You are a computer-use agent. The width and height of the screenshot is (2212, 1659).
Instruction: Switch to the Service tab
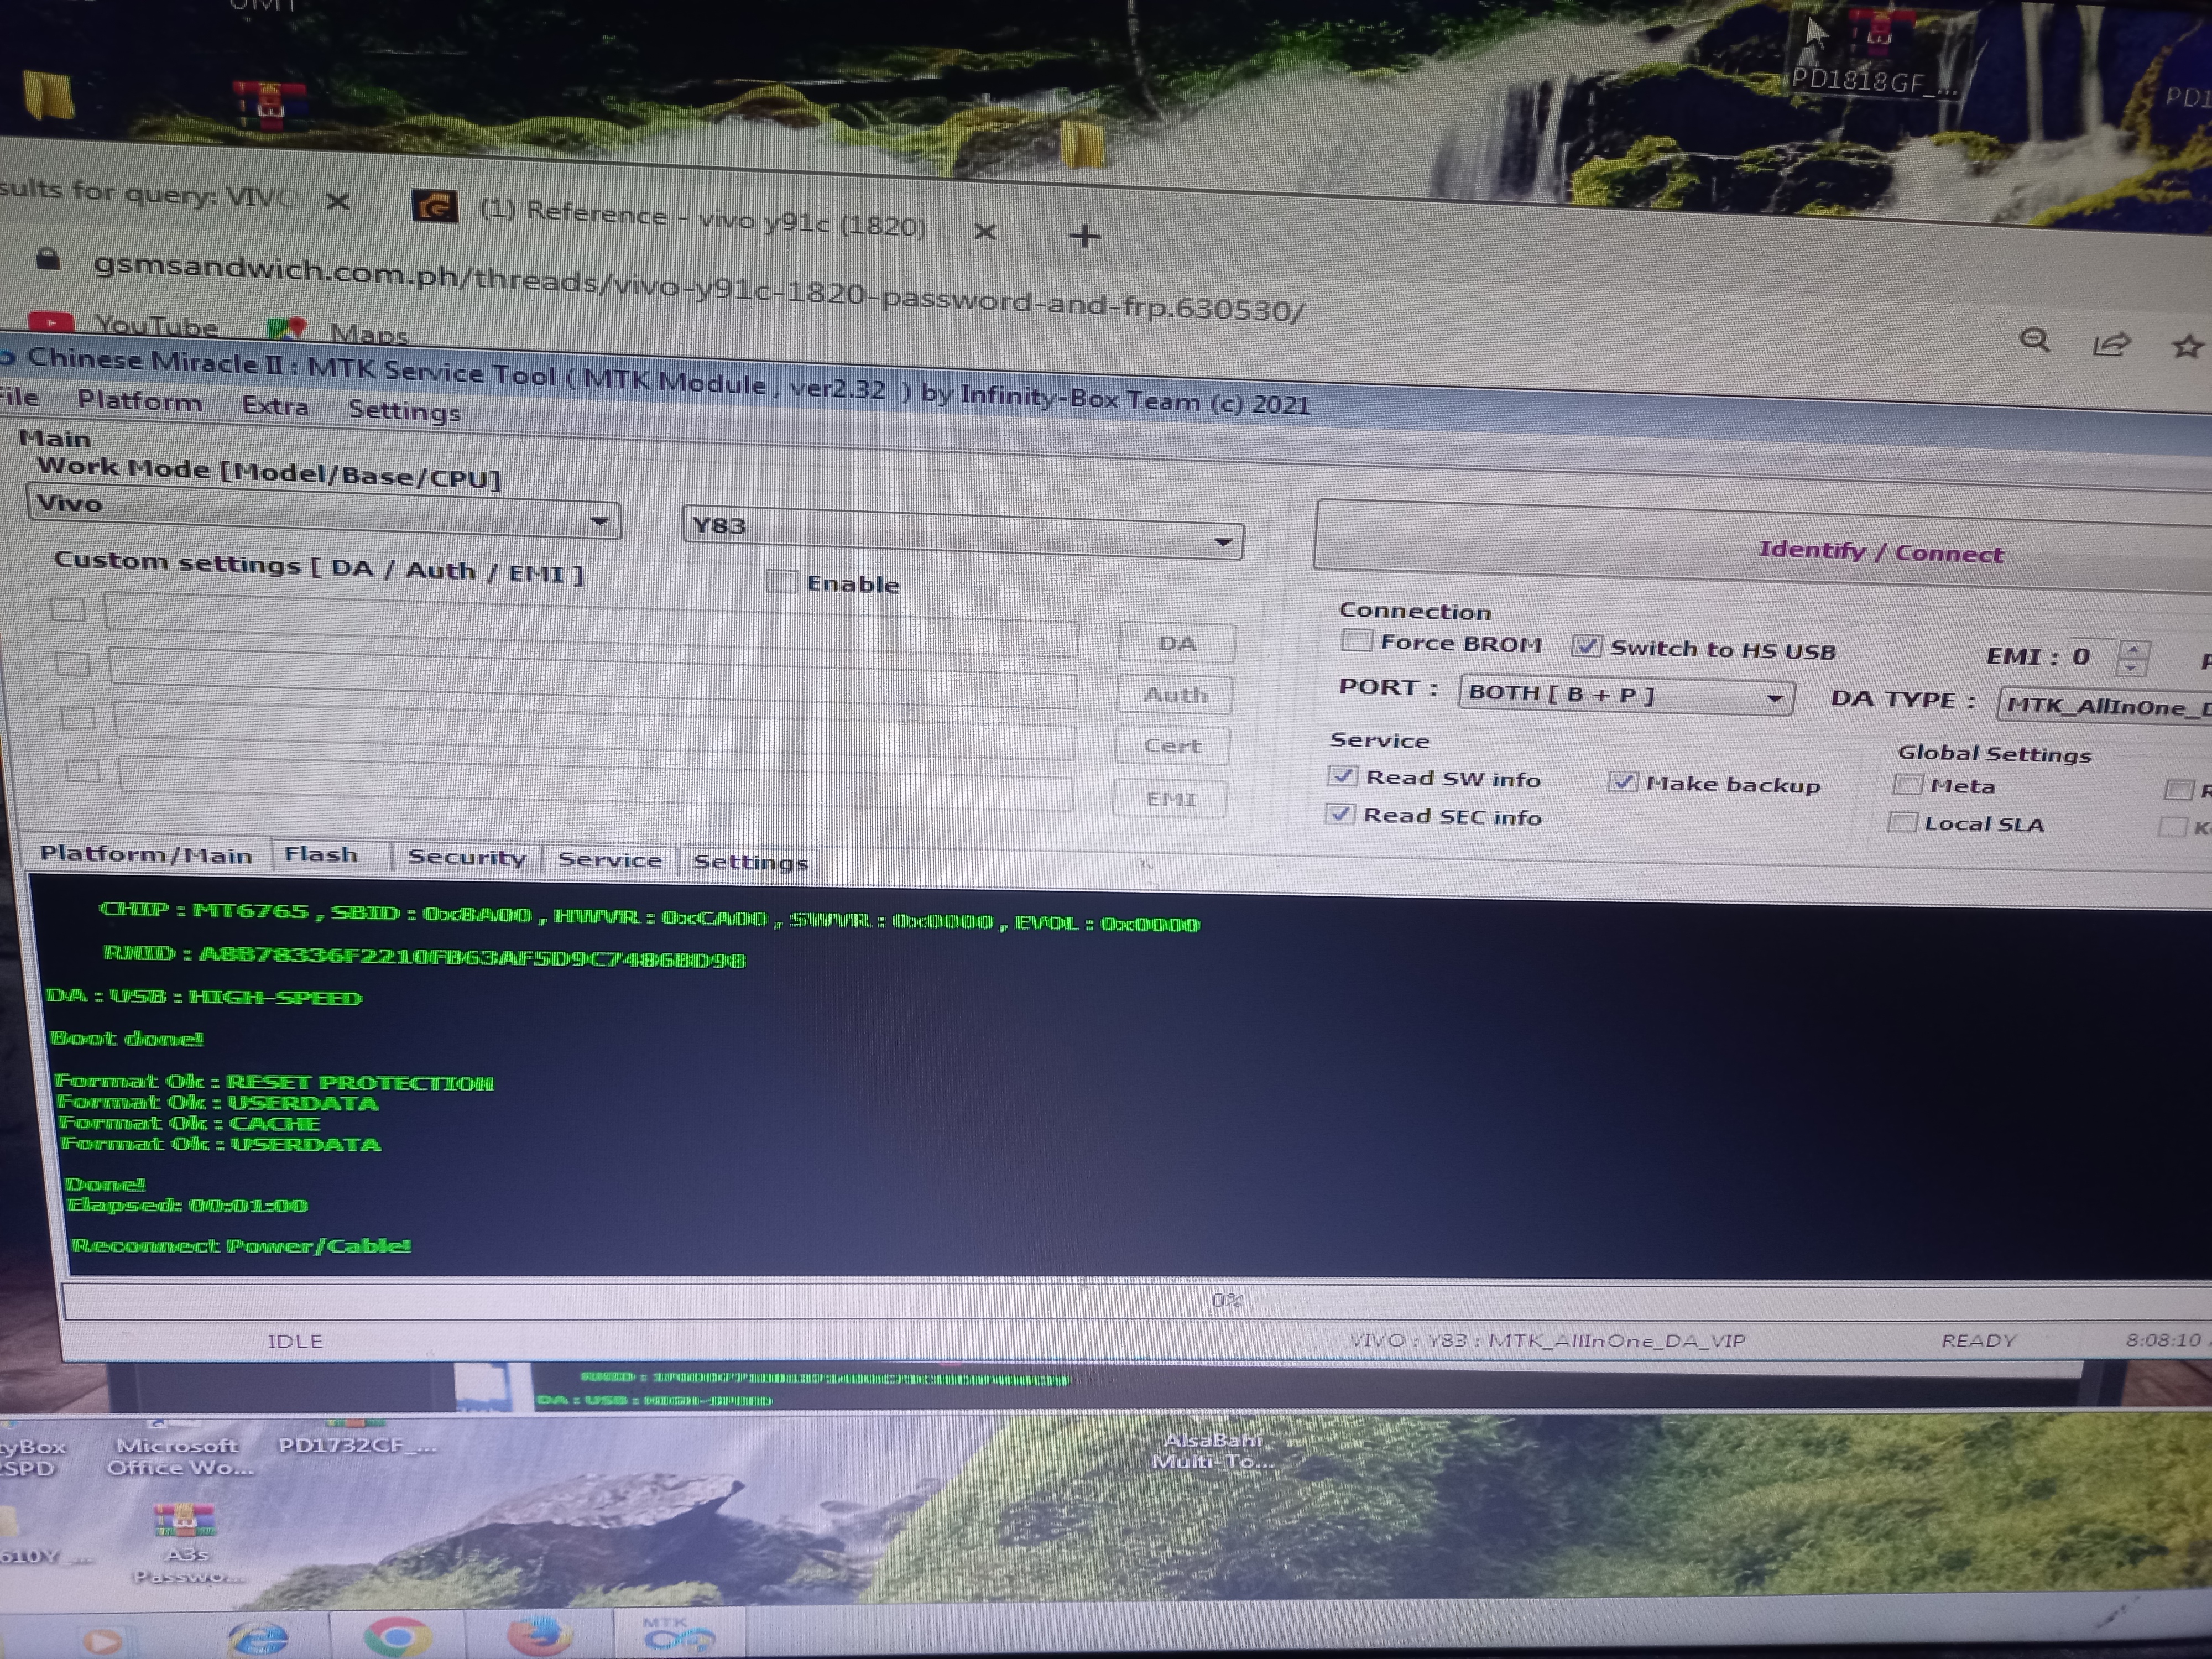coord(610,860)
